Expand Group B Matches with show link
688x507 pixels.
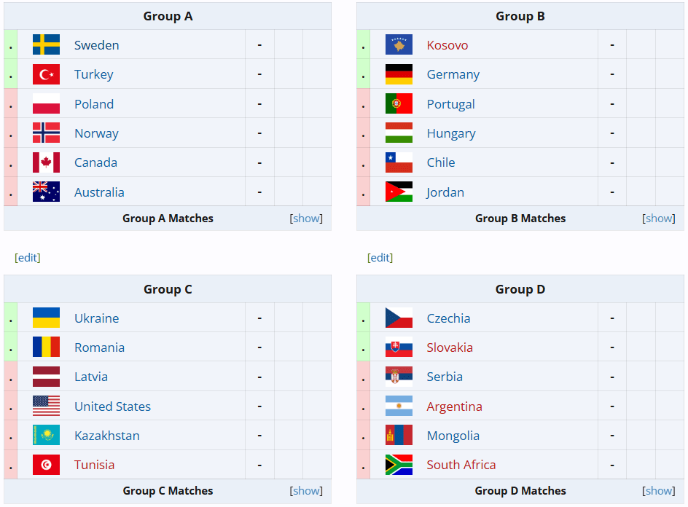click(x=659, y=219)
